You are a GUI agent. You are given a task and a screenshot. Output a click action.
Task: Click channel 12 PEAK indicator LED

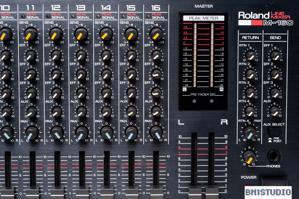[48, 16]
